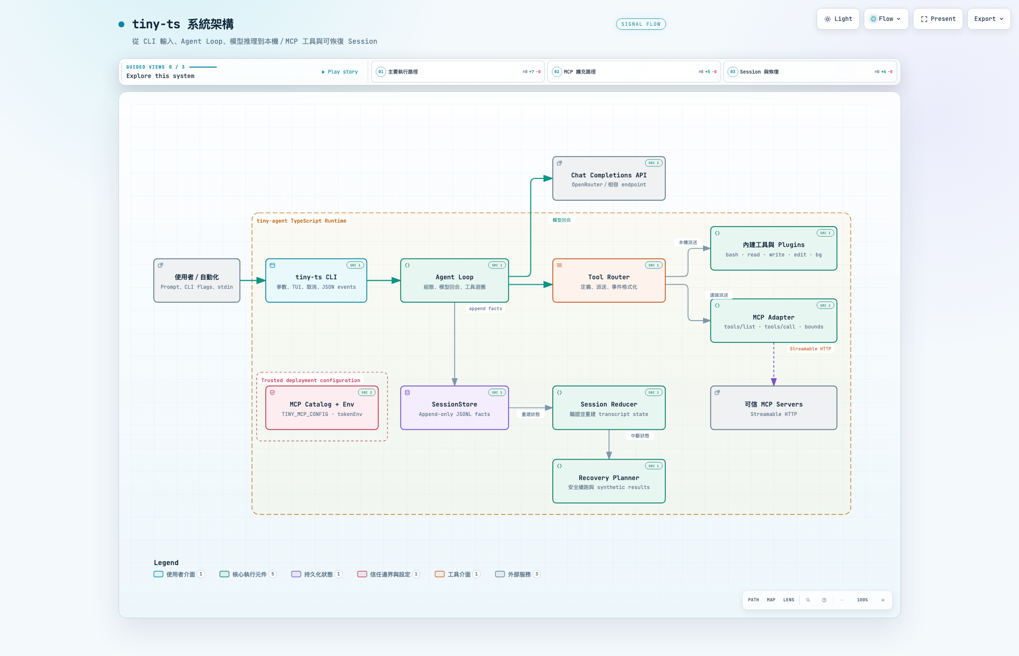Click the SIGNAL FLOW badge
The width and height of the screenshot is (1019, 656).
point(641,24)
